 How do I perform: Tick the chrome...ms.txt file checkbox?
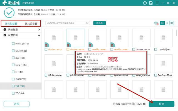[134, 49]
